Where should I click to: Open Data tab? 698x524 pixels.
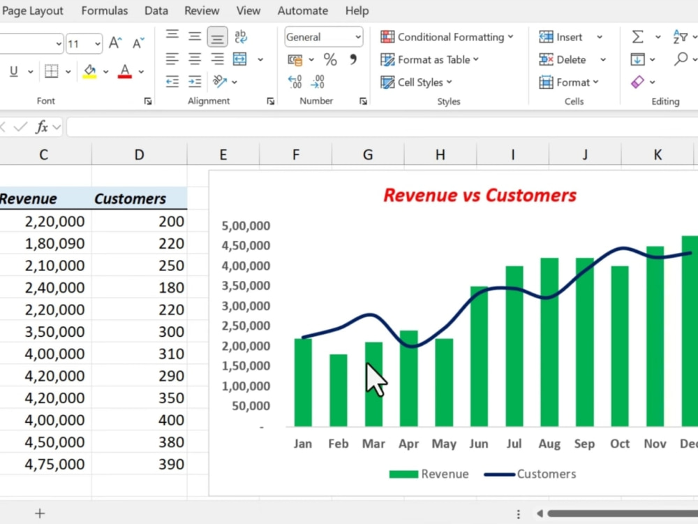coord(156,10)
